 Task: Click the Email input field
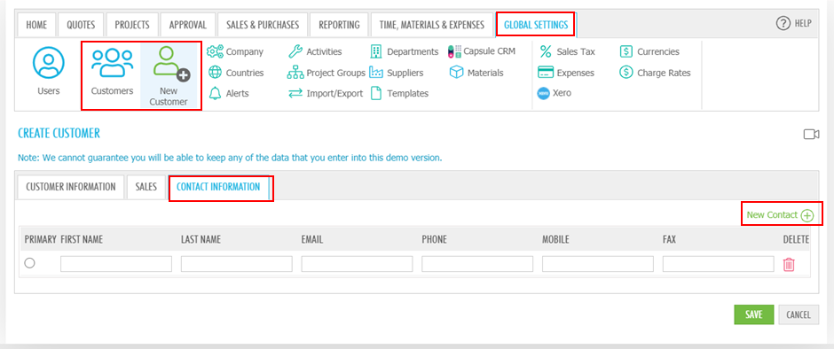(357, 264)
